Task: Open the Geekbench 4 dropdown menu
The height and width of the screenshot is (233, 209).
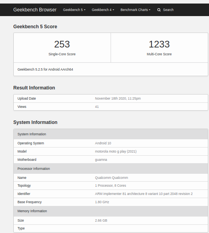Action: [x=103, y=10]
